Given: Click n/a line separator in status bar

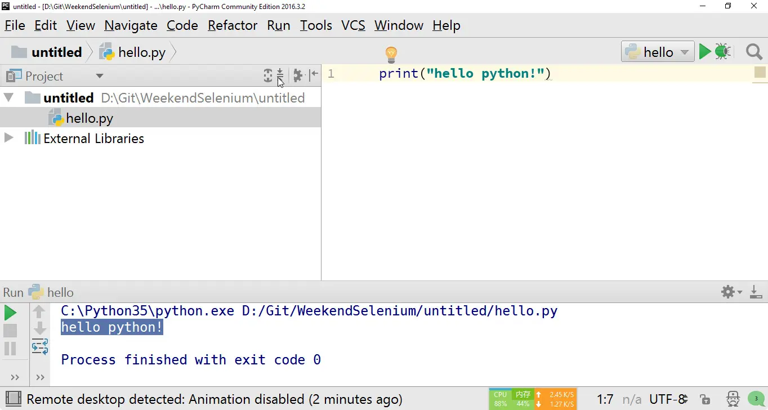Looking at the screenshot, I should [x=632, y=399].
